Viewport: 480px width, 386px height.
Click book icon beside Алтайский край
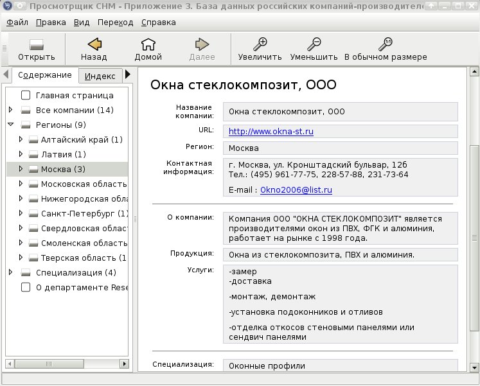click(33, 140)
